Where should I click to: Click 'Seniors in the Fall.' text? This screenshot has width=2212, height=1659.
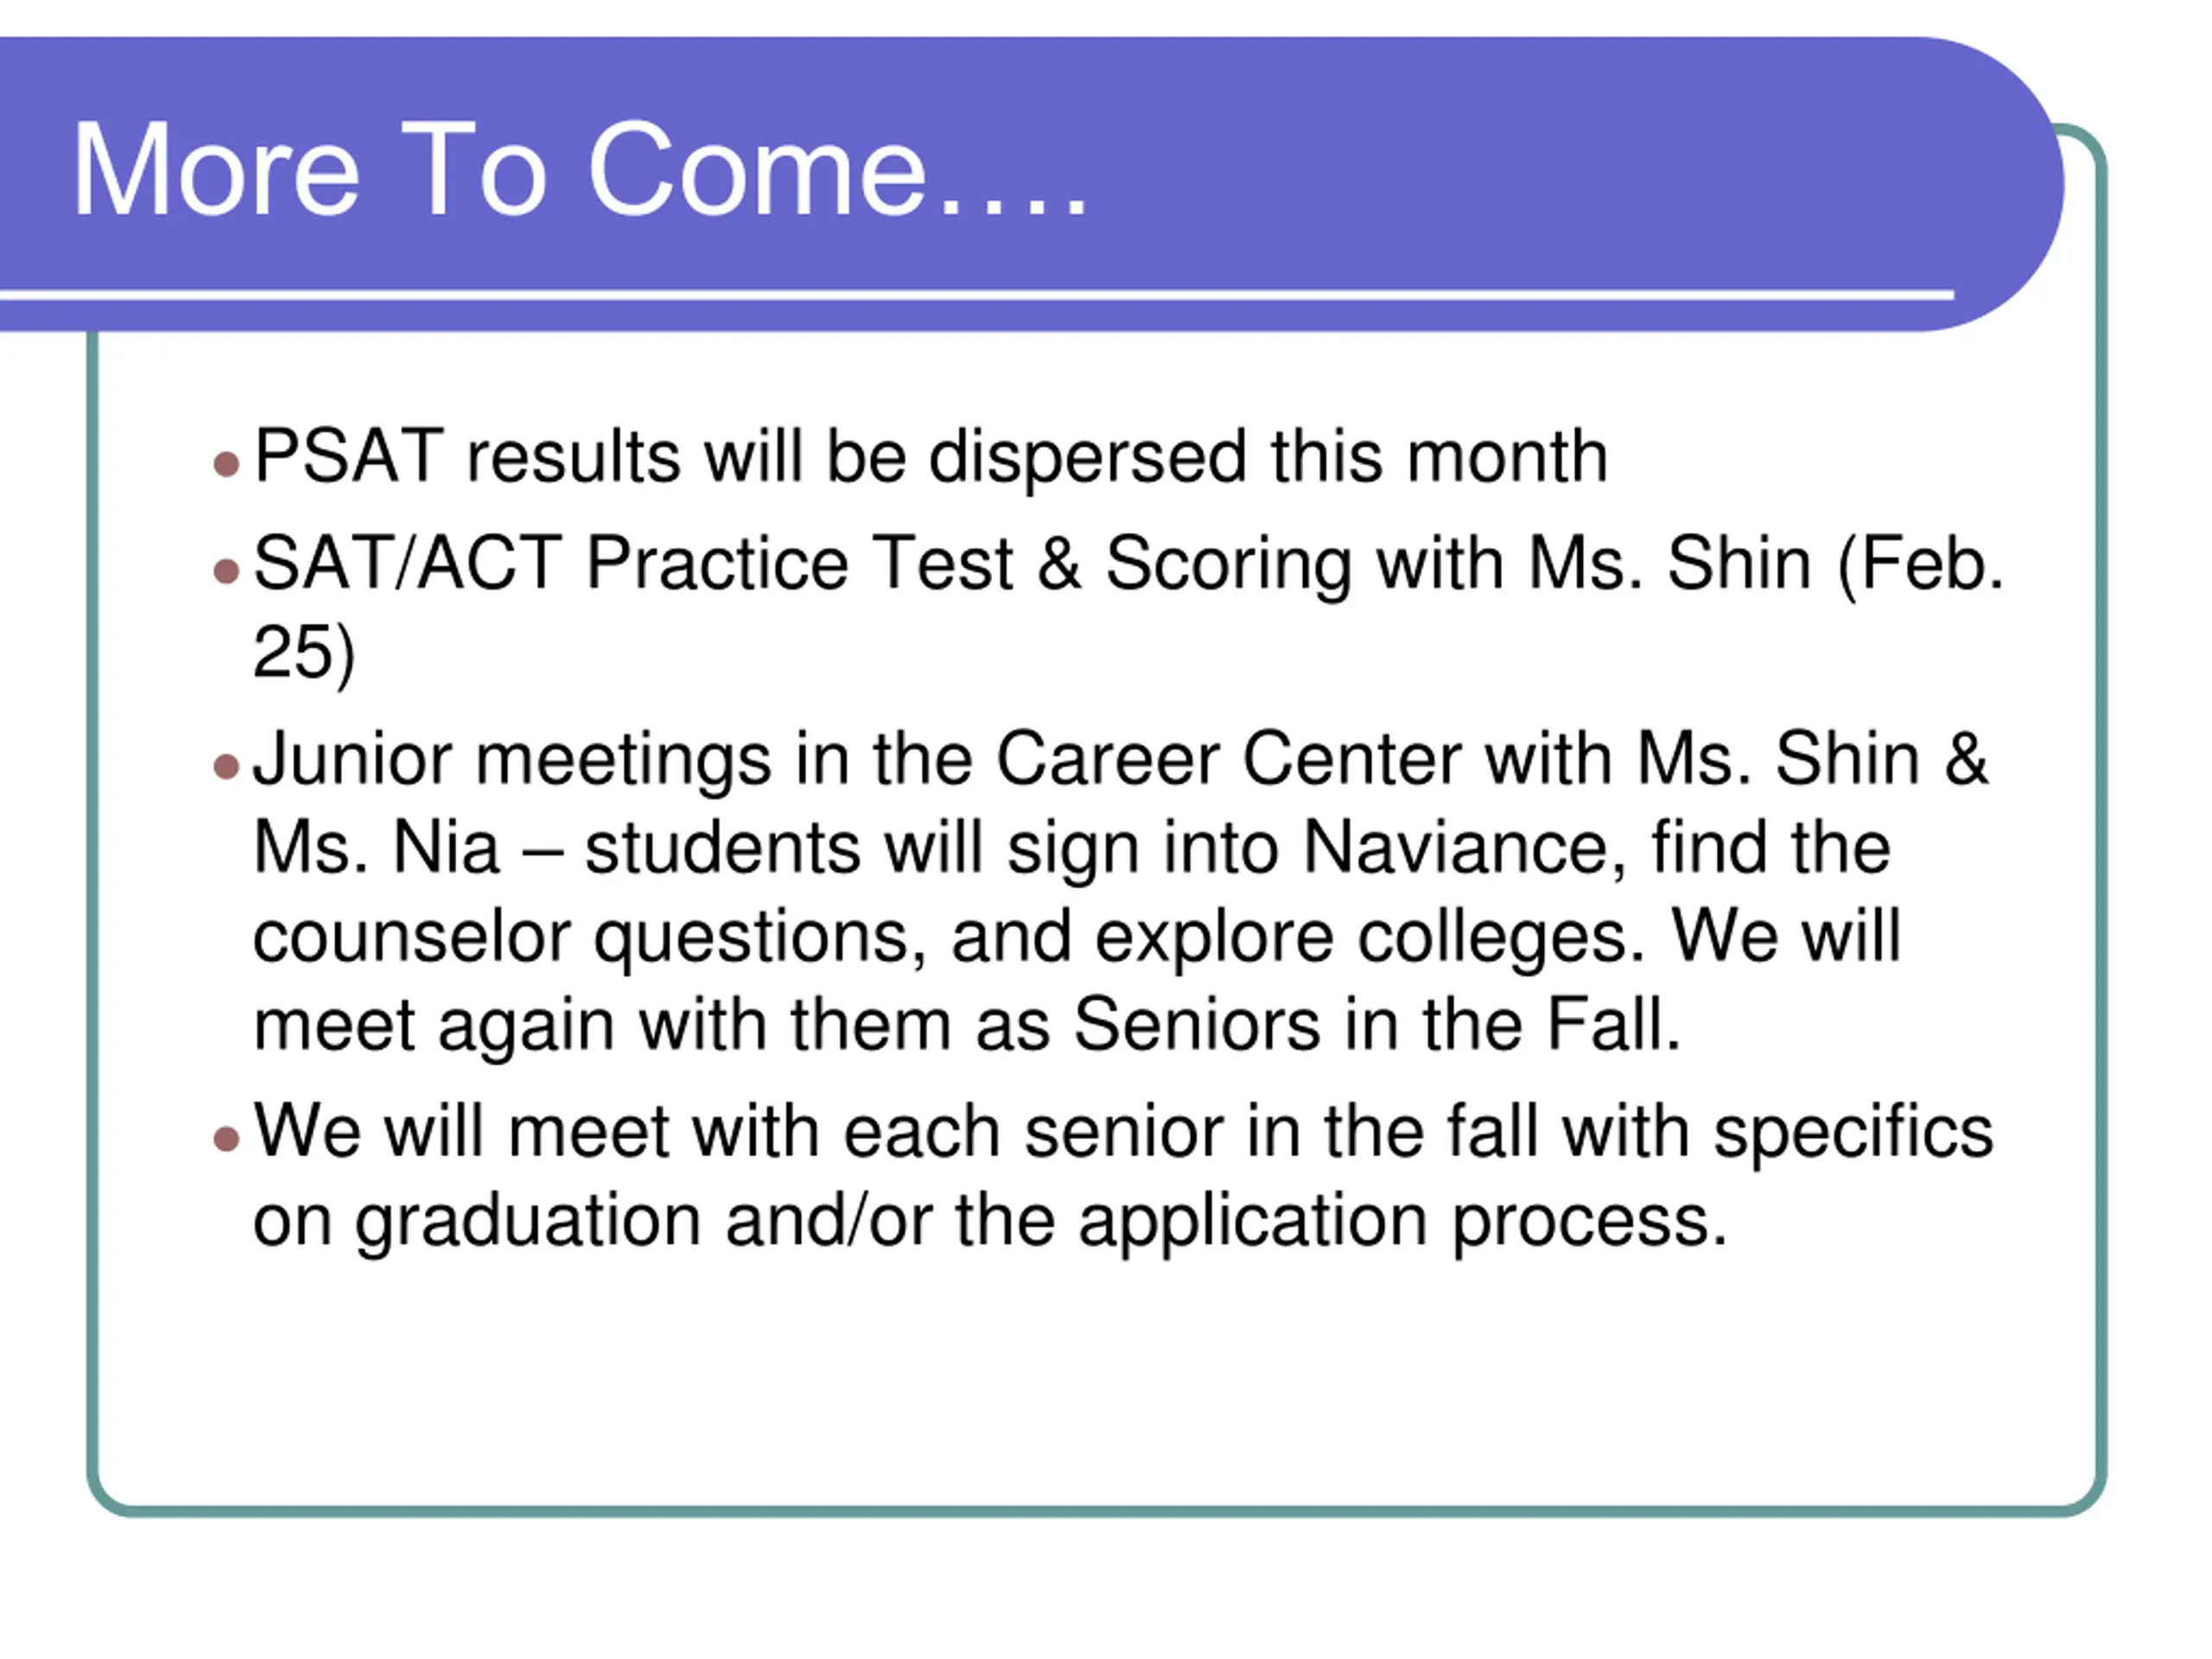click(1377, 1025)
